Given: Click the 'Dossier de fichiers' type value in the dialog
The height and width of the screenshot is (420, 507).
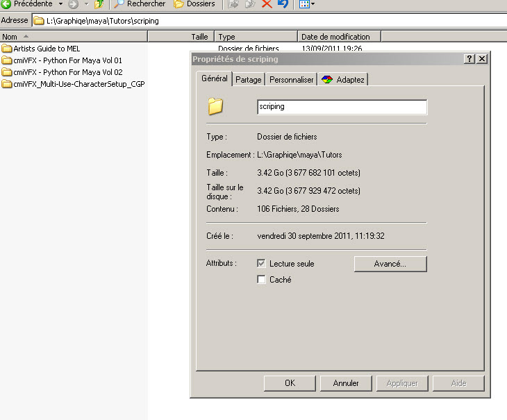Looking at the screenshot, I should 287,137.
